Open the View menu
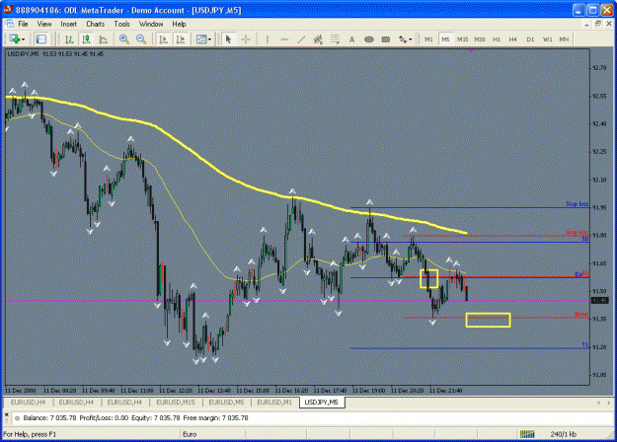The image size is (617, 442). 44,24
